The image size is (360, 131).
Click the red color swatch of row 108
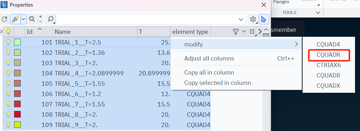[17, 114]
